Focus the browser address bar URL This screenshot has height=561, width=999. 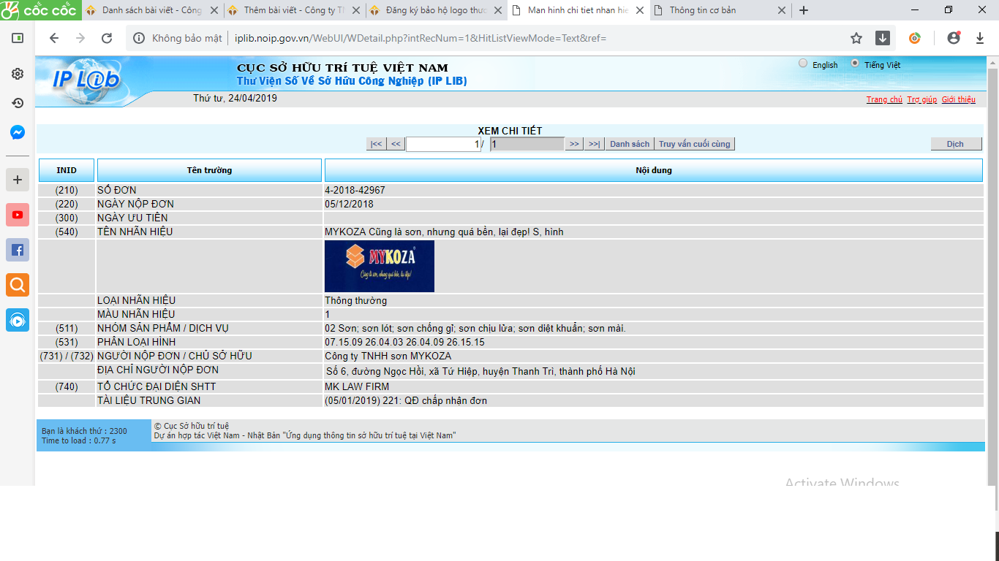[421, 39]
